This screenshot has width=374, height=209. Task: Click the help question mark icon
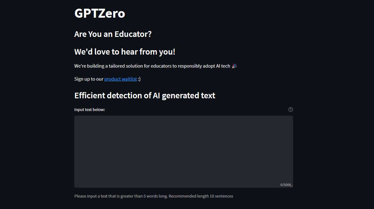pyautogui.click(x=291, y=109)
